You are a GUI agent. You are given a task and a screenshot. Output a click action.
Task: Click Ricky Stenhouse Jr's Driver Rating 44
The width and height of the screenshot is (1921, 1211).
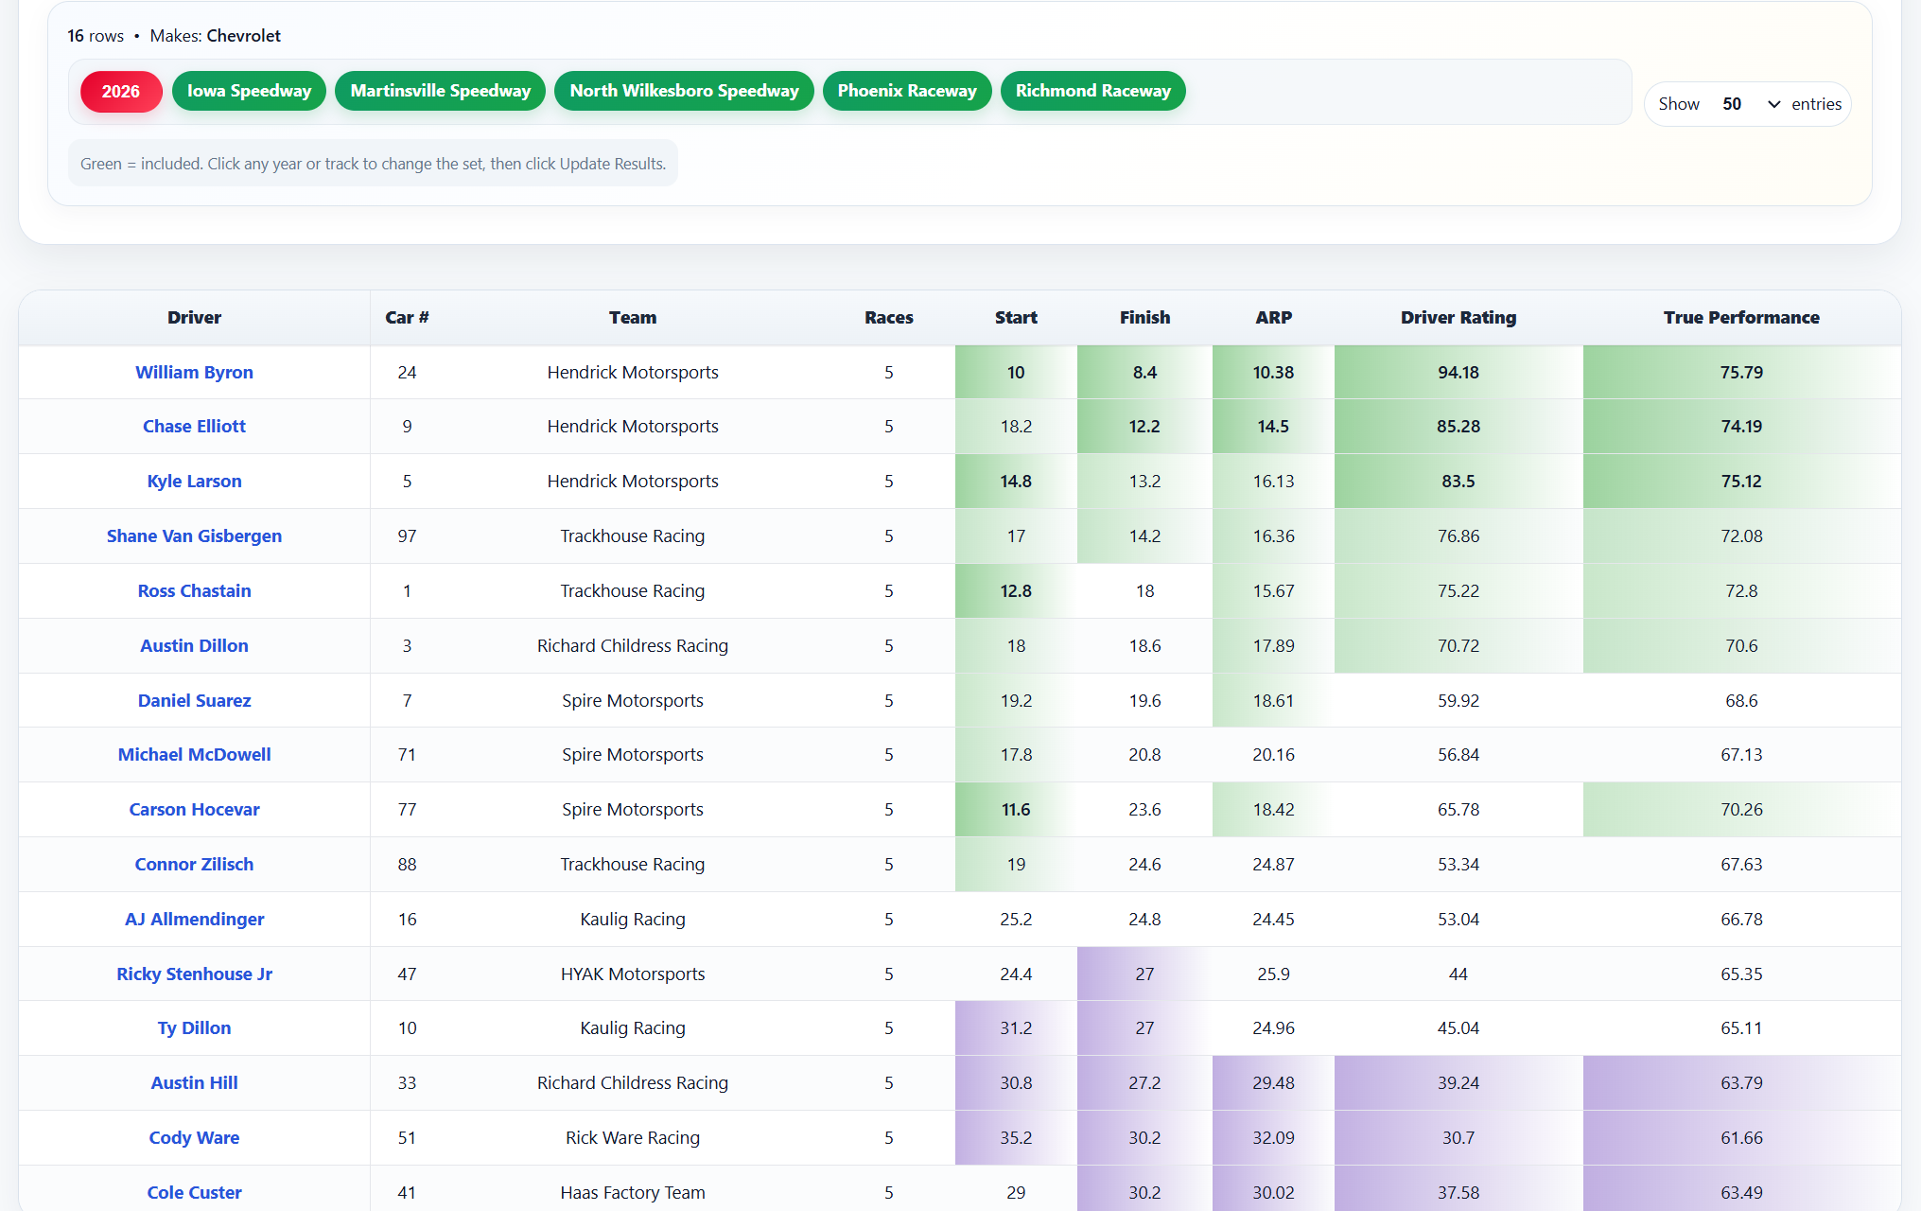1458,974
